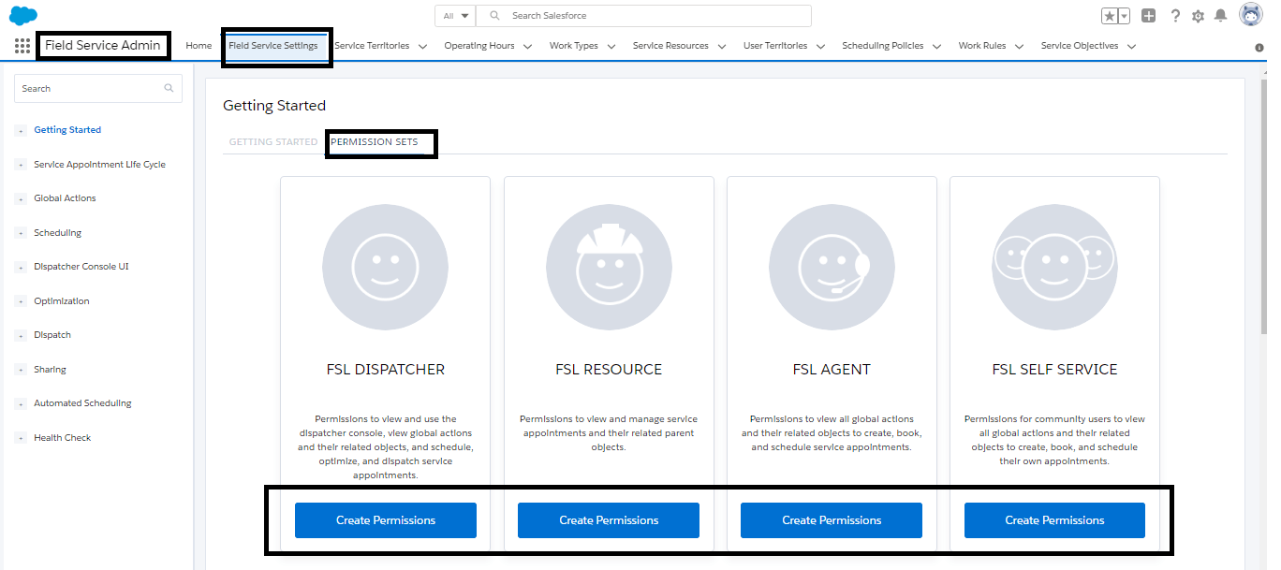The width and height of the screenshot is (1281, 570).
Task: Click the FSL Self Service group icon
Action: (x=1054, y=267)
